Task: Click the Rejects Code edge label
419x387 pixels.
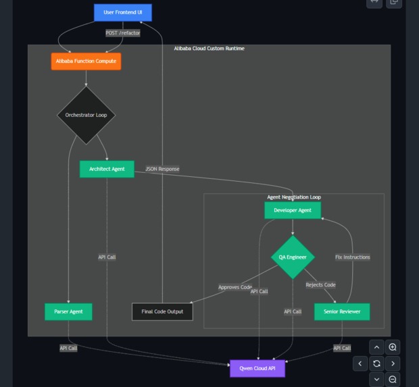Action: (320, 285)
